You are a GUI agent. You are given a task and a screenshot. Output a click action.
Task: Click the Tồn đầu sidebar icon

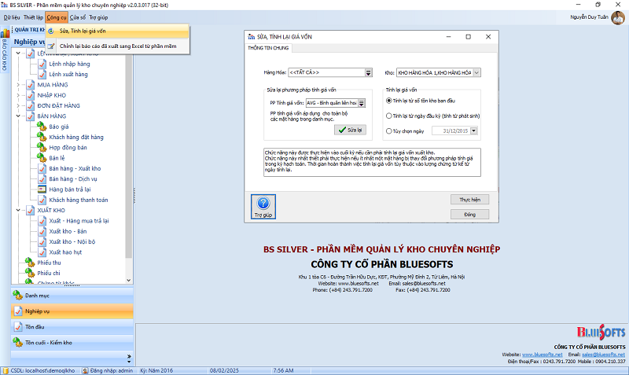pos(17,327)
